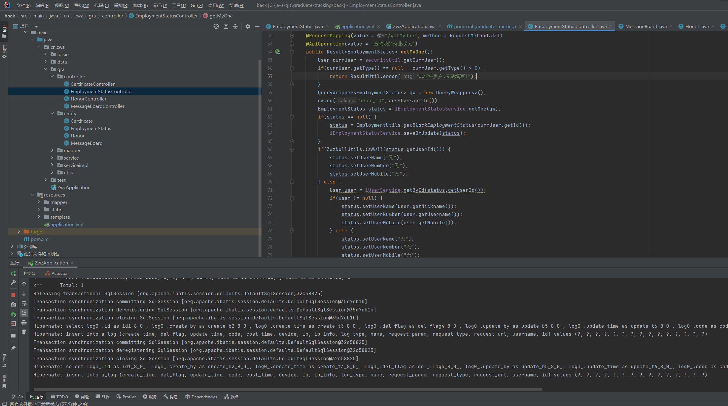Open the project view dropdown arrow
Screen dimensions: 728x406
click(36, 27)
